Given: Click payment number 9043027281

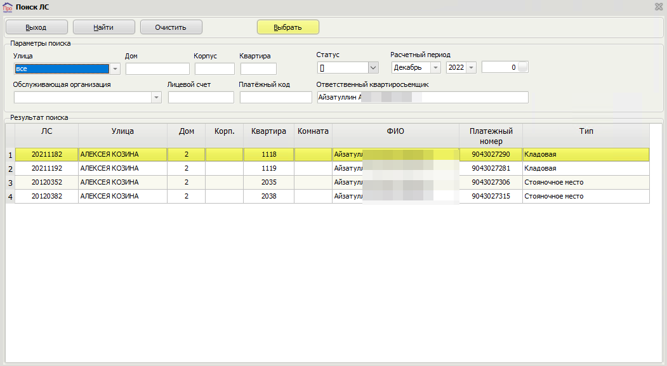Looking at the screenshot, I should click(x=491, y=168).
